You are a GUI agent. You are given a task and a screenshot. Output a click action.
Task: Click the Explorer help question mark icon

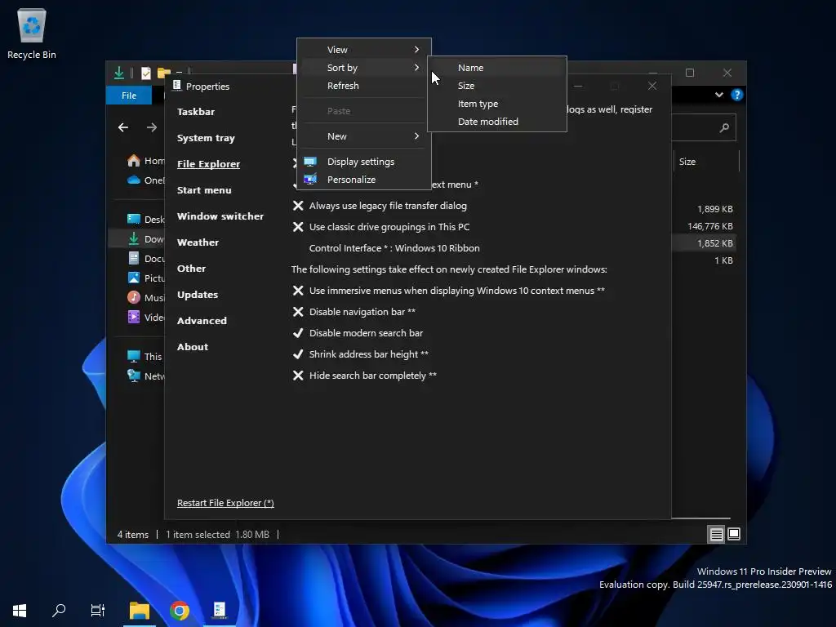click(737, 95)
